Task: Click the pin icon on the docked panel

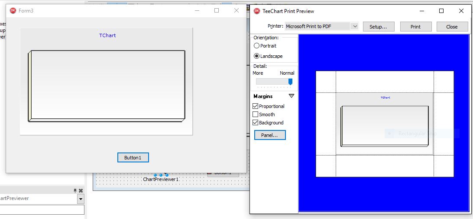Action: pos(75,190)
